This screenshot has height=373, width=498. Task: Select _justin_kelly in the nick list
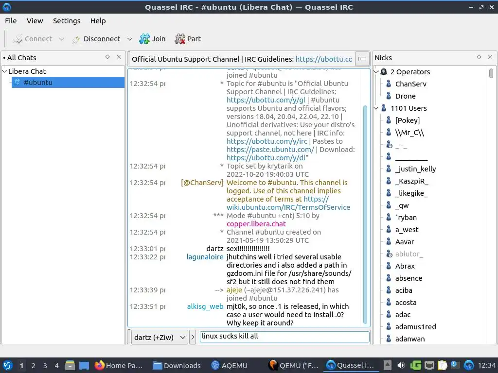415,169
